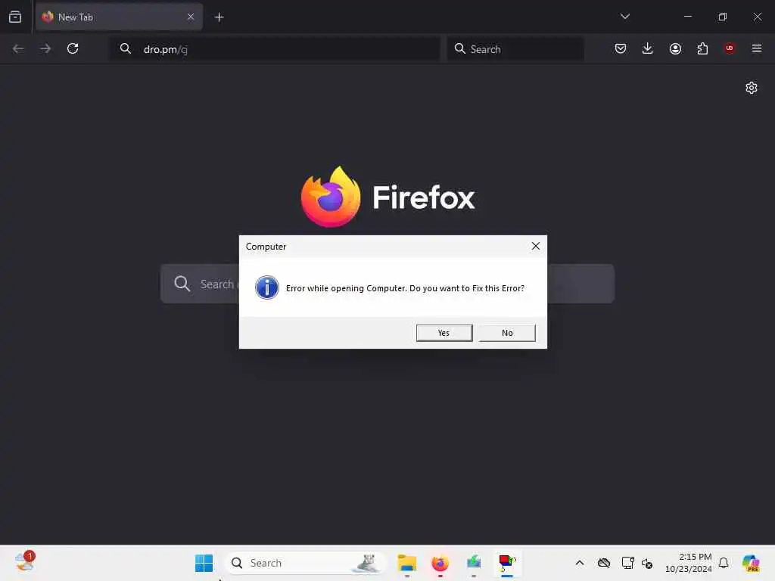
Task: Select the New Tab tab
Action: [119, 17]
